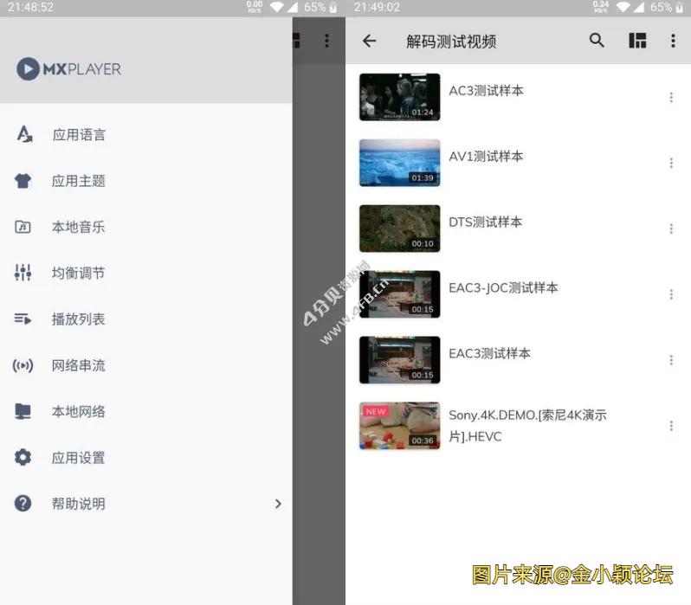Open options for EAC3-JOC测试样本
691x605 pixels.
(x=671, y=294)
